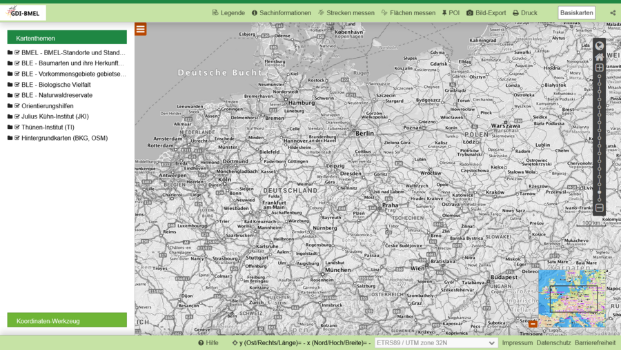Zoom out with the minus button

click(x=599, y=207)
